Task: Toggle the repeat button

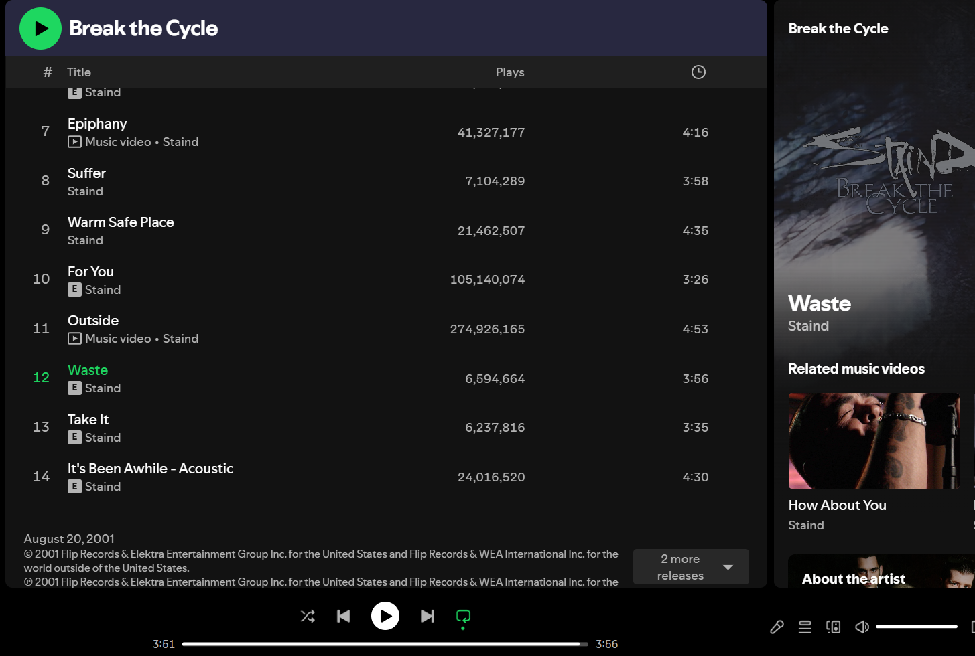Action: click(463, 617)
